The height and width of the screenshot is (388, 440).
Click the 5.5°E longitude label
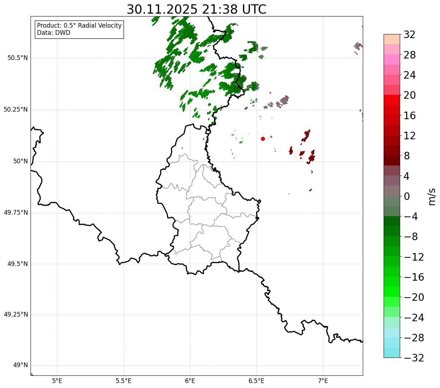point(124,380)
